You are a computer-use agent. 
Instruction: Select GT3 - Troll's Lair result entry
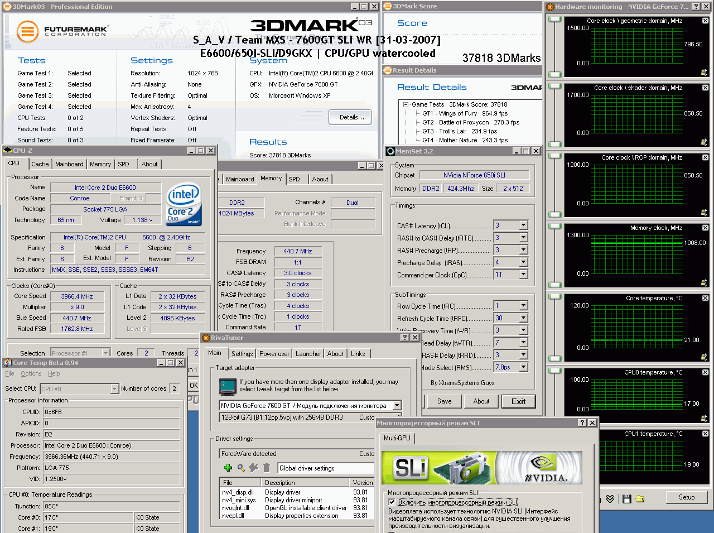point(460,131)
